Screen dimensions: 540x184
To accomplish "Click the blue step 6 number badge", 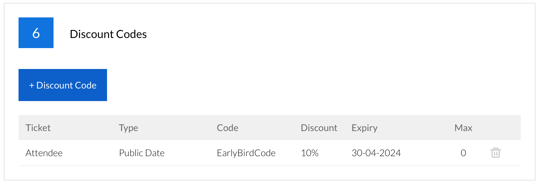I will click(x=36, y=33).
